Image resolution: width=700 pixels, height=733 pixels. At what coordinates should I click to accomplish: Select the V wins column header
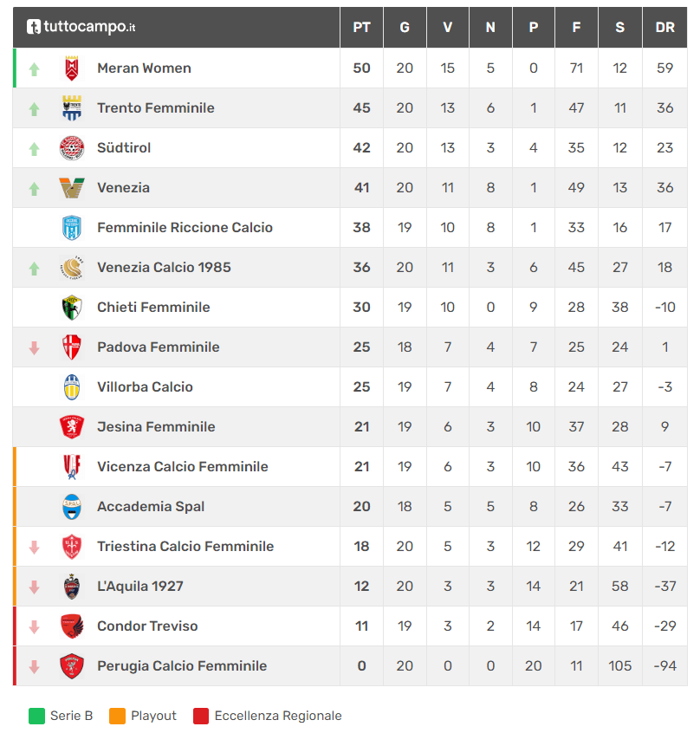(448, 27)
